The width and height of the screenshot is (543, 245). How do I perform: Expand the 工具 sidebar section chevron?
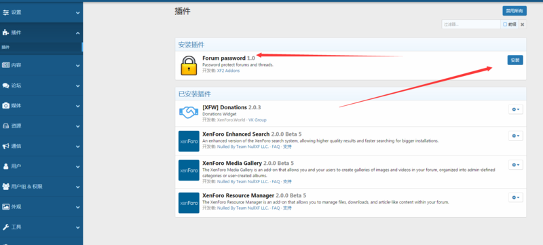point(77,228)
